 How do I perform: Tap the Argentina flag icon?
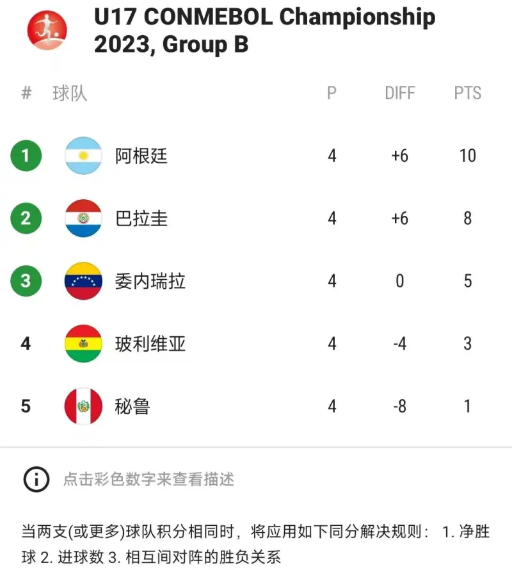83,156
